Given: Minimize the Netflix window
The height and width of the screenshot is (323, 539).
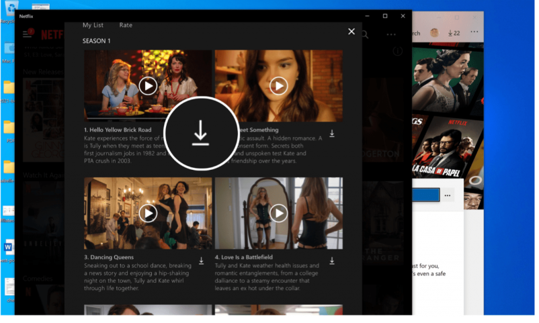Looking at the screenshot, I should tap(367, 16).
